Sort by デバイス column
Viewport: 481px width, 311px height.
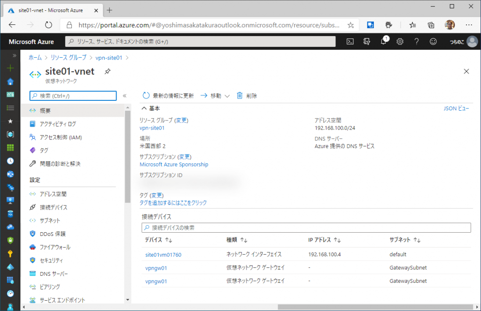coord(159,240)
